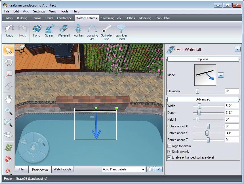This screenshot has height=184, width=244.
Task: Toggle the snap magnet icon
Action: (x=8, y=159)
